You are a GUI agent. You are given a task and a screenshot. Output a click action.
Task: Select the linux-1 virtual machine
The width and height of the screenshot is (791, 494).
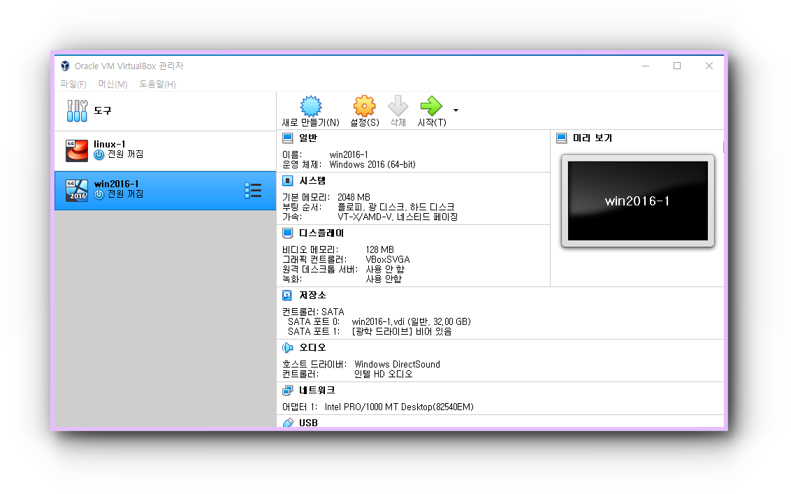pos(165,150)
